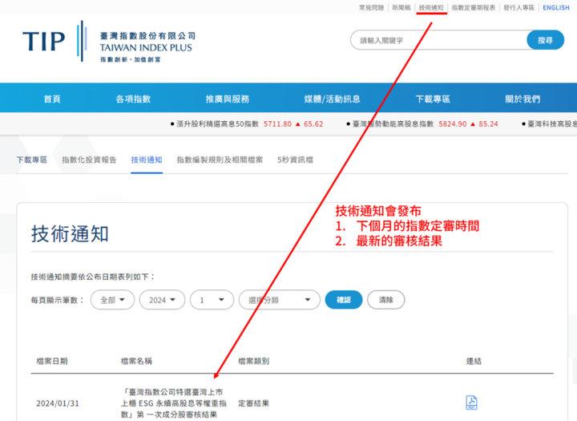The image size is (577, 421).
Task: Click the ESG 永續高股息 file name entry
Action: [x=174, y=403]
